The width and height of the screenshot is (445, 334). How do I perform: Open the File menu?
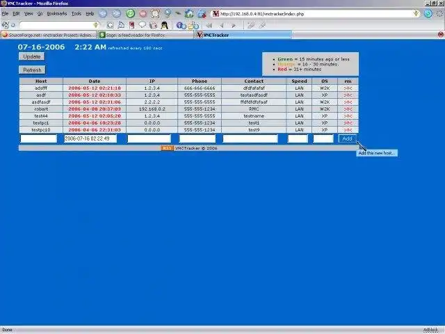(5, 14)
